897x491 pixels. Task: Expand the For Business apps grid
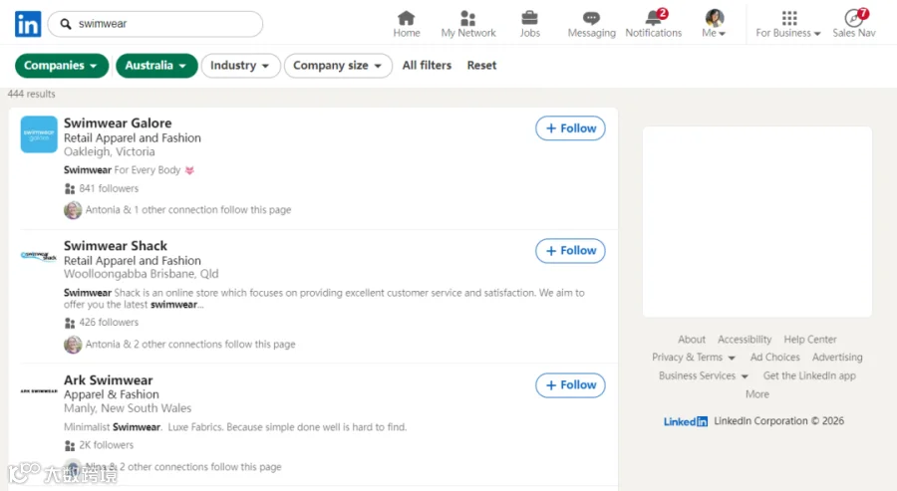tap(789, 18)
